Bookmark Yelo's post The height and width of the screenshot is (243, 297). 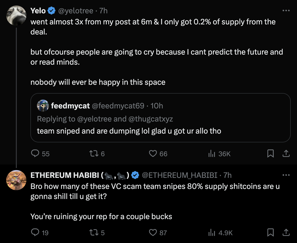pyautogui.click(x=270, y=153)
